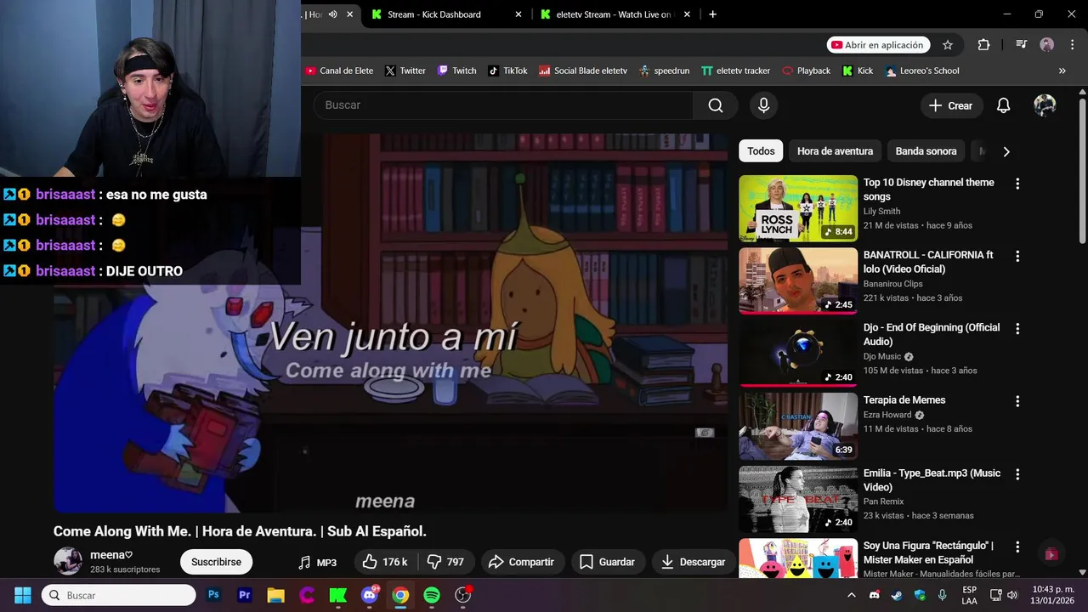1088x612 pixels.
Task: Open Emilia Type_Beat.mp3 thumbnail
Action: pos(798,499)
